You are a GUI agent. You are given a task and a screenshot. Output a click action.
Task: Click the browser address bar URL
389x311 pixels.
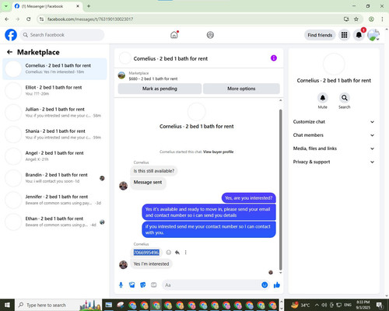[x=90, y=19]
